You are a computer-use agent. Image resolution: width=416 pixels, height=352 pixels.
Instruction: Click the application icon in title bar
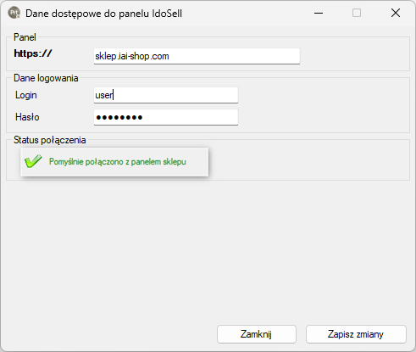pos(14,13)
